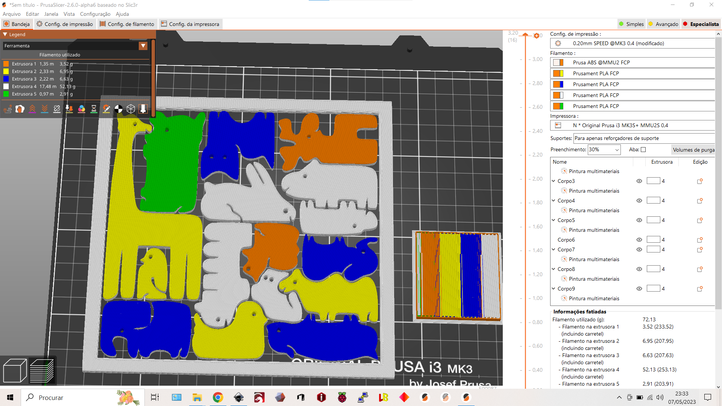Toggle print pauses hourglass icon
722x406 pixels.
click(x=94, y=109)
